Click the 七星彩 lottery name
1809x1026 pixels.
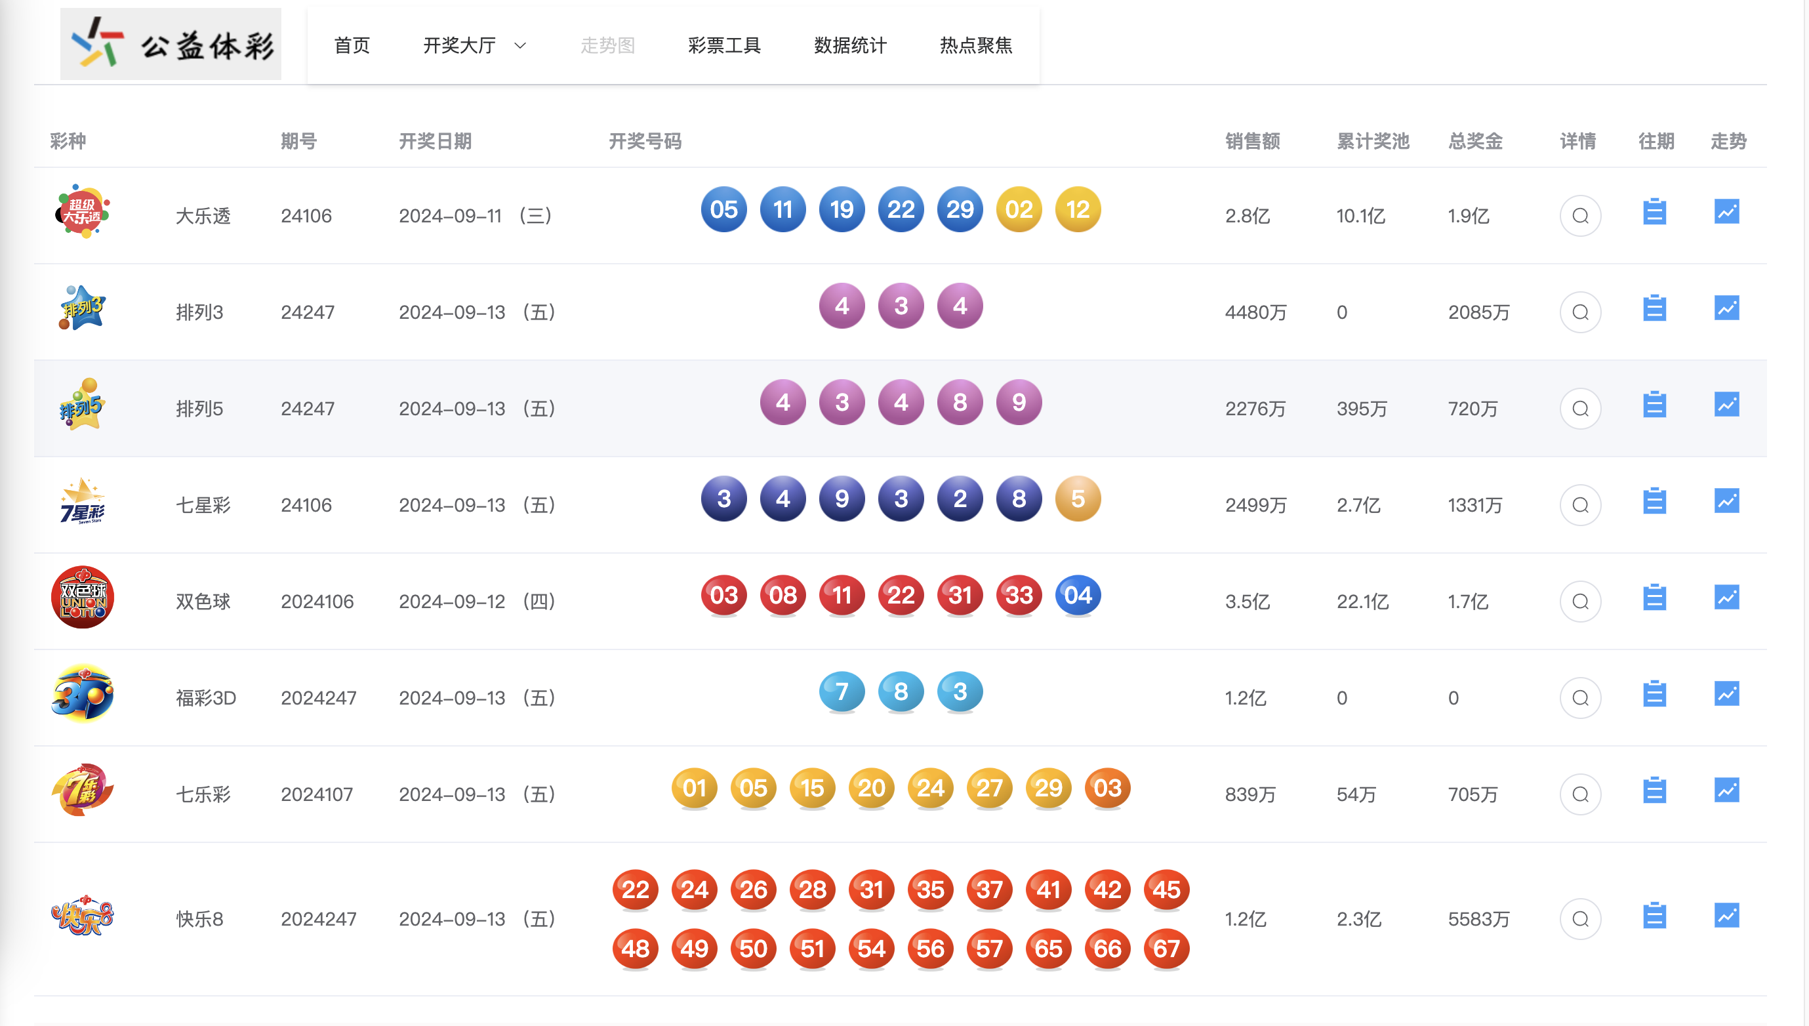click(203, 505)
